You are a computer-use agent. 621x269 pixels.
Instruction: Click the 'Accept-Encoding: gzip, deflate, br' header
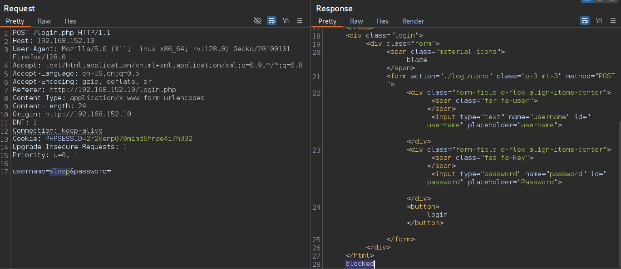82,82
